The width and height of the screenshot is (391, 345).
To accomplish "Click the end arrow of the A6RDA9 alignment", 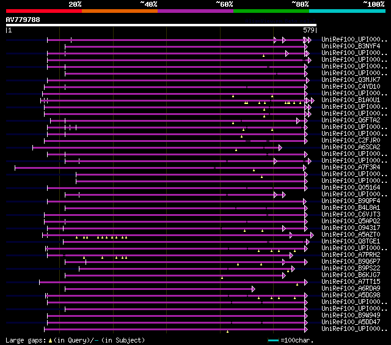I will pyautogui.click(x=254, y=289).
